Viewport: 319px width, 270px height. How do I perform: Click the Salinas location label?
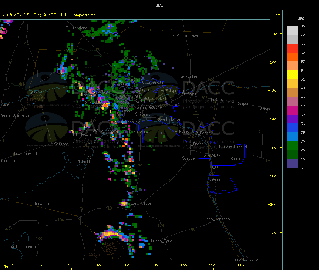61,144
